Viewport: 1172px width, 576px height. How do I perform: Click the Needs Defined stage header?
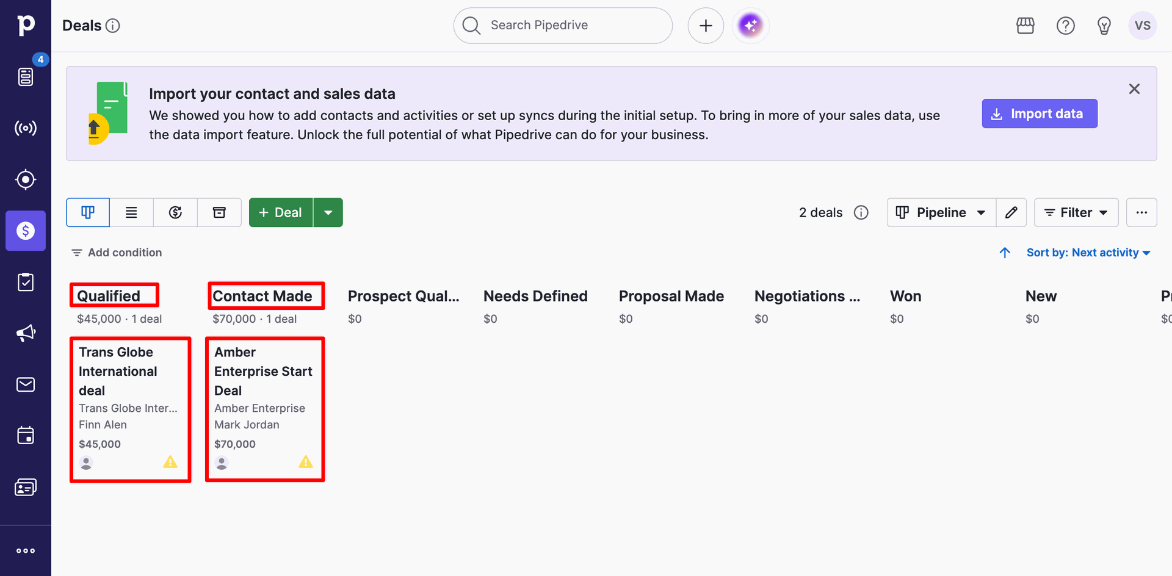click(535, 296)
